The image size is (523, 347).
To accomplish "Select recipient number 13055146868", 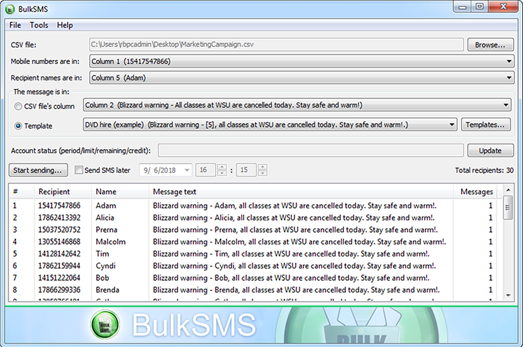I will click(59, 242).
